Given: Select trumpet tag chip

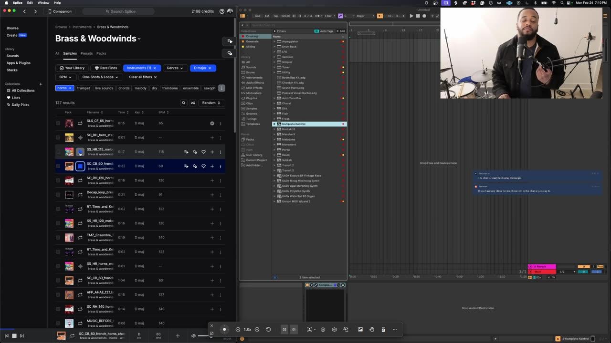Looking at the screenshot, I should [84, 88].
